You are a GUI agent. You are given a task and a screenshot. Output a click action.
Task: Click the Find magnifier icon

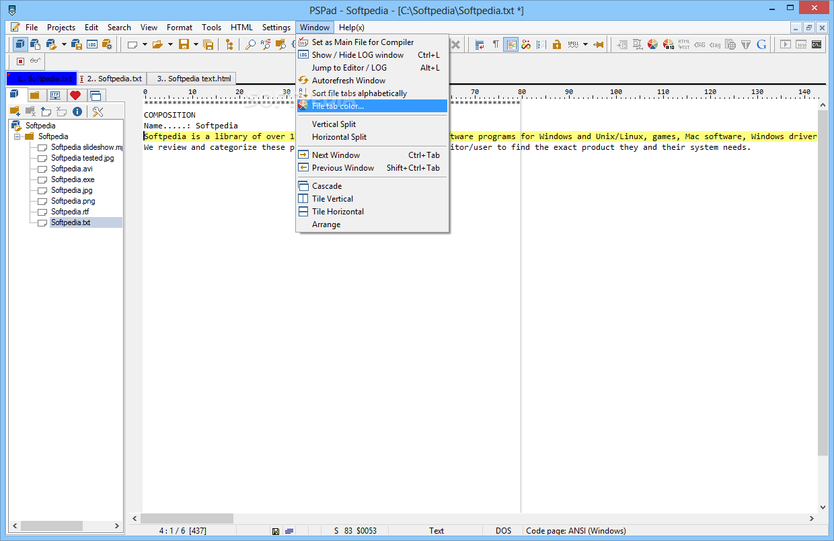250,44
